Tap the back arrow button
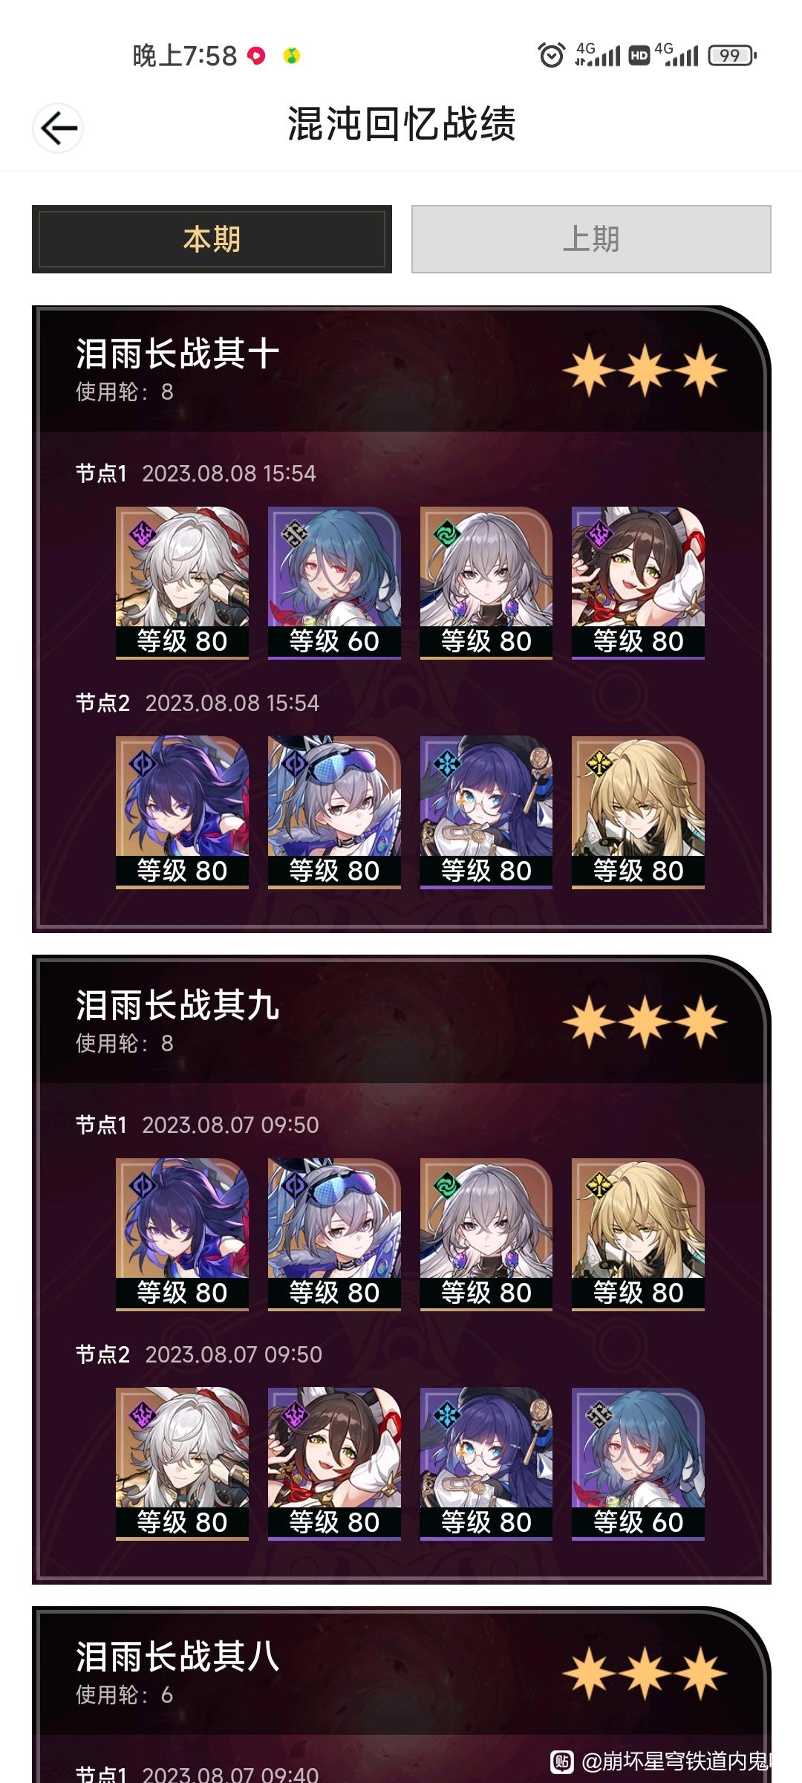The image size is (802, 1783). tap(58, 129)
